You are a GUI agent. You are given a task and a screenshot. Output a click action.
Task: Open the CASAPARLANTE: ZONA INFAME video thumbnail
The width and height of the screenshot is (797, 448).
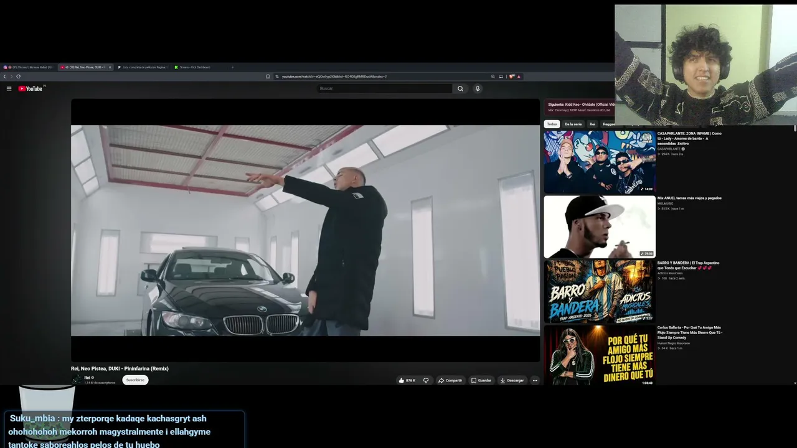point(600,162)
